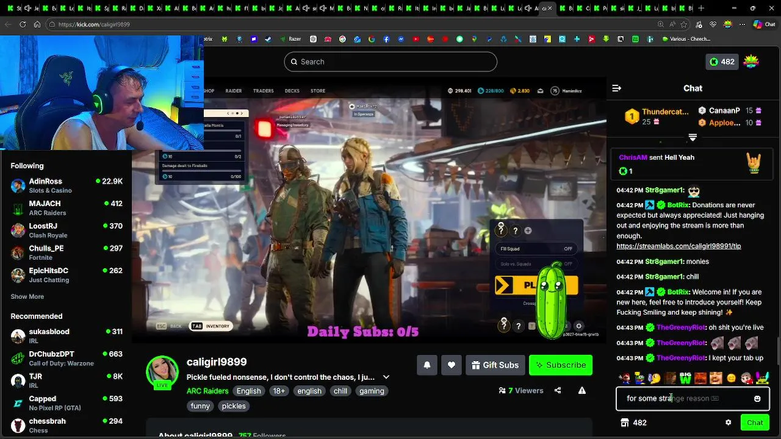Open the Razer bookmark
The image size is (781, 439).
click(291, 39)
